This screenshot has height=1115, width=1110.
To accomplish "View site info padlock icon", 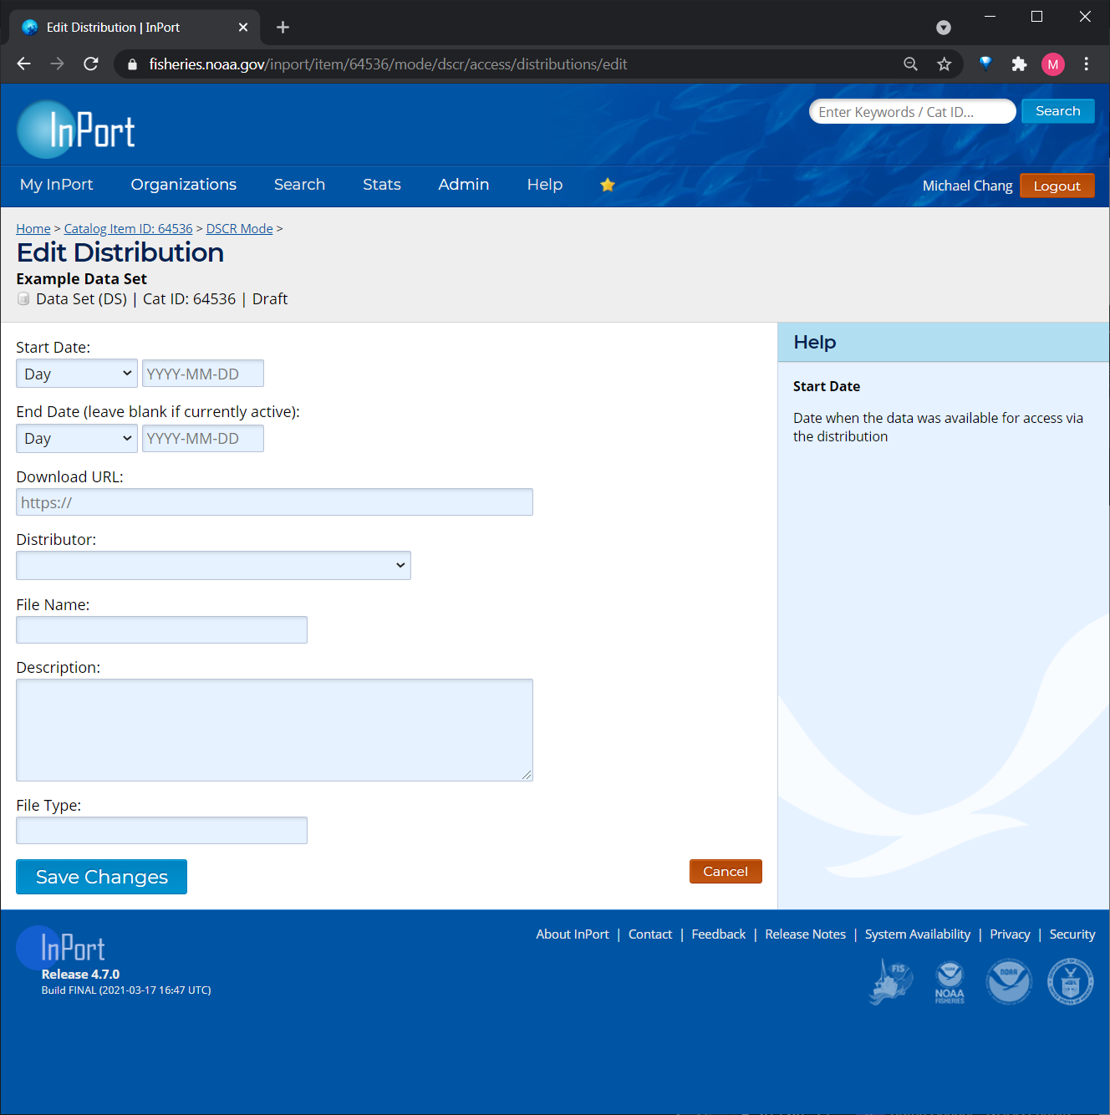I will click(x=132, y=64).
